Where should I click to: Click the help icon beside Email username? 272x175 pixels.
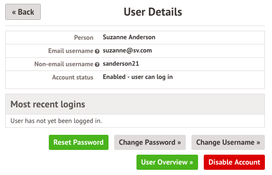tap(97, 51)
